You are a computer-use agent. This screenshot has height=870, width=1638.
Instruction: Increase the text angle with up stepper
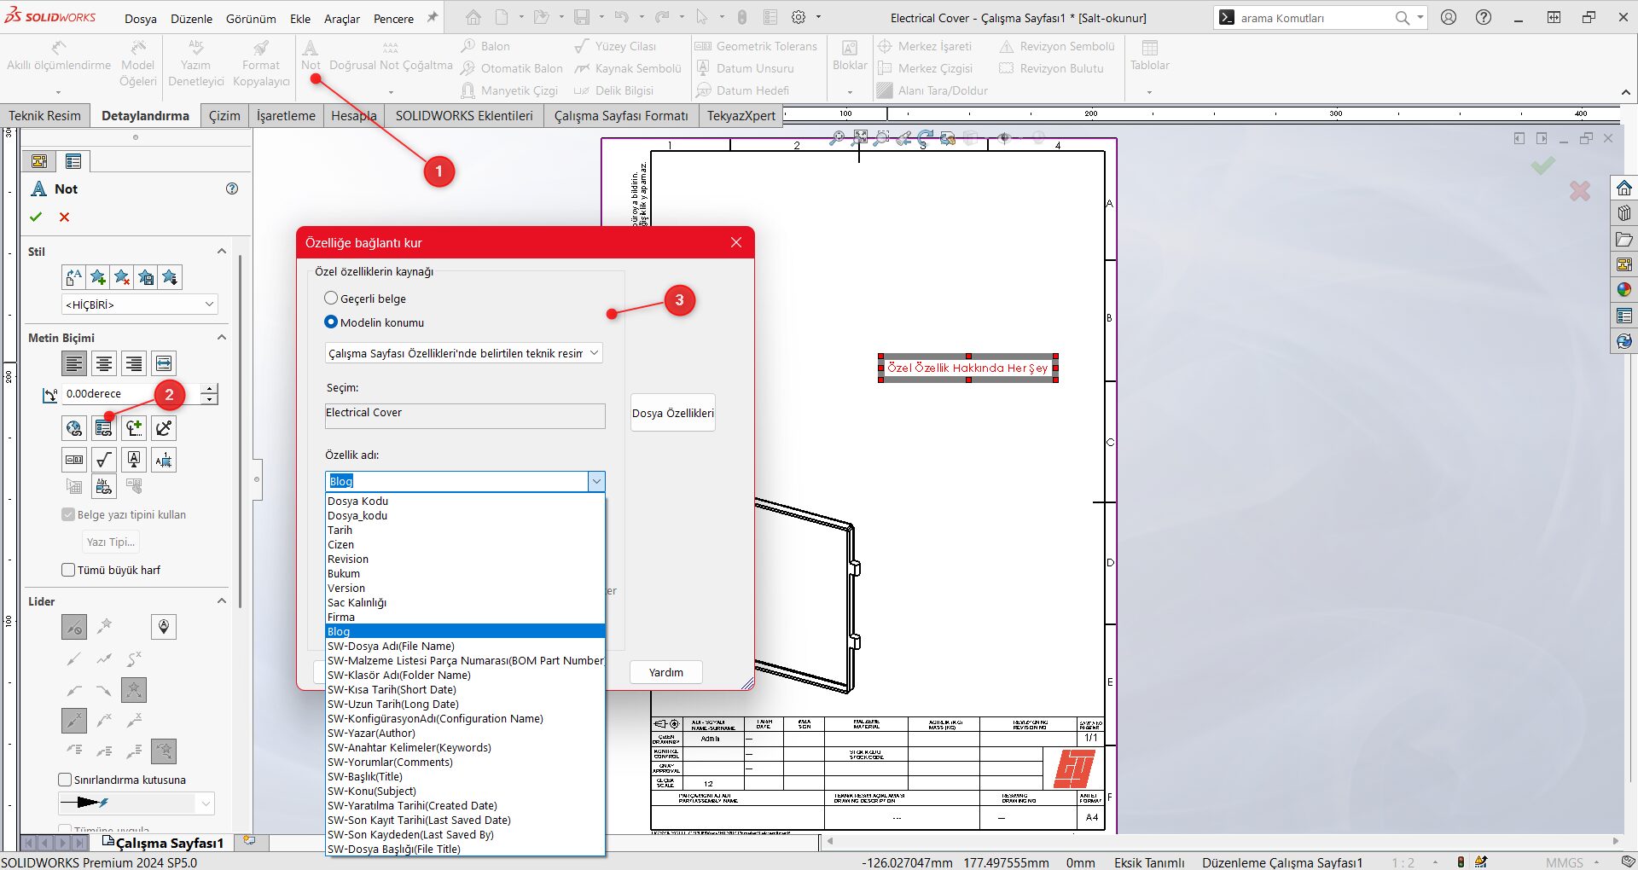(x=210, y=389)
